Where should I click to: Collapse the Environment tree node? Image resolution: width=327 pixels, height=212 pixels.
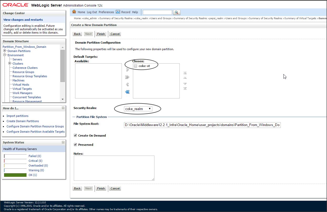point(5,55)
